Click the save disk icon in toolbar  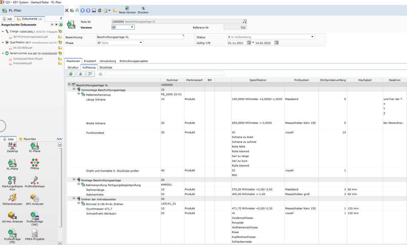coord(94,11)
